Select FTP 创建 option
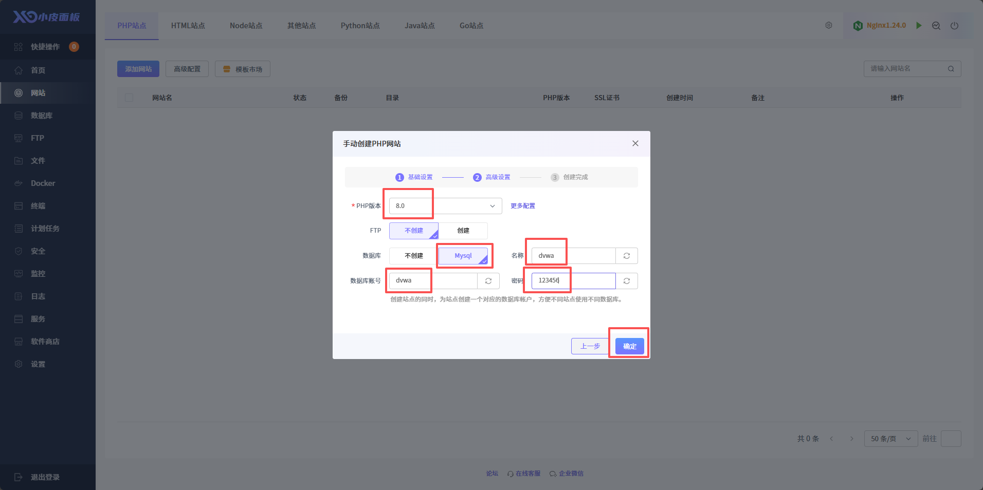 [463, 231]
